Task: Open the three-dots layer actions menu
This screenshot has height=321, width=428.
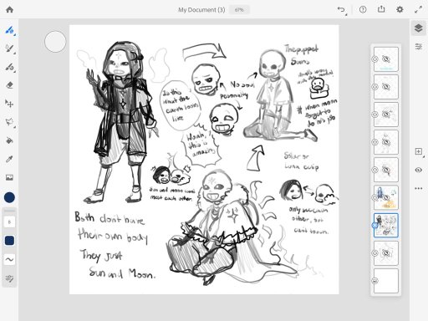Action: tap(418, 188)
